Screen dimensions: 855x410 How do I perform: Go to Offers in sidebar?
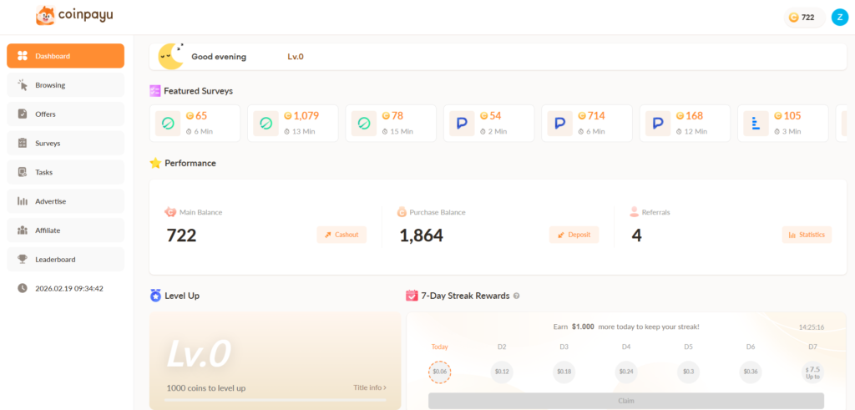(65, 114)
